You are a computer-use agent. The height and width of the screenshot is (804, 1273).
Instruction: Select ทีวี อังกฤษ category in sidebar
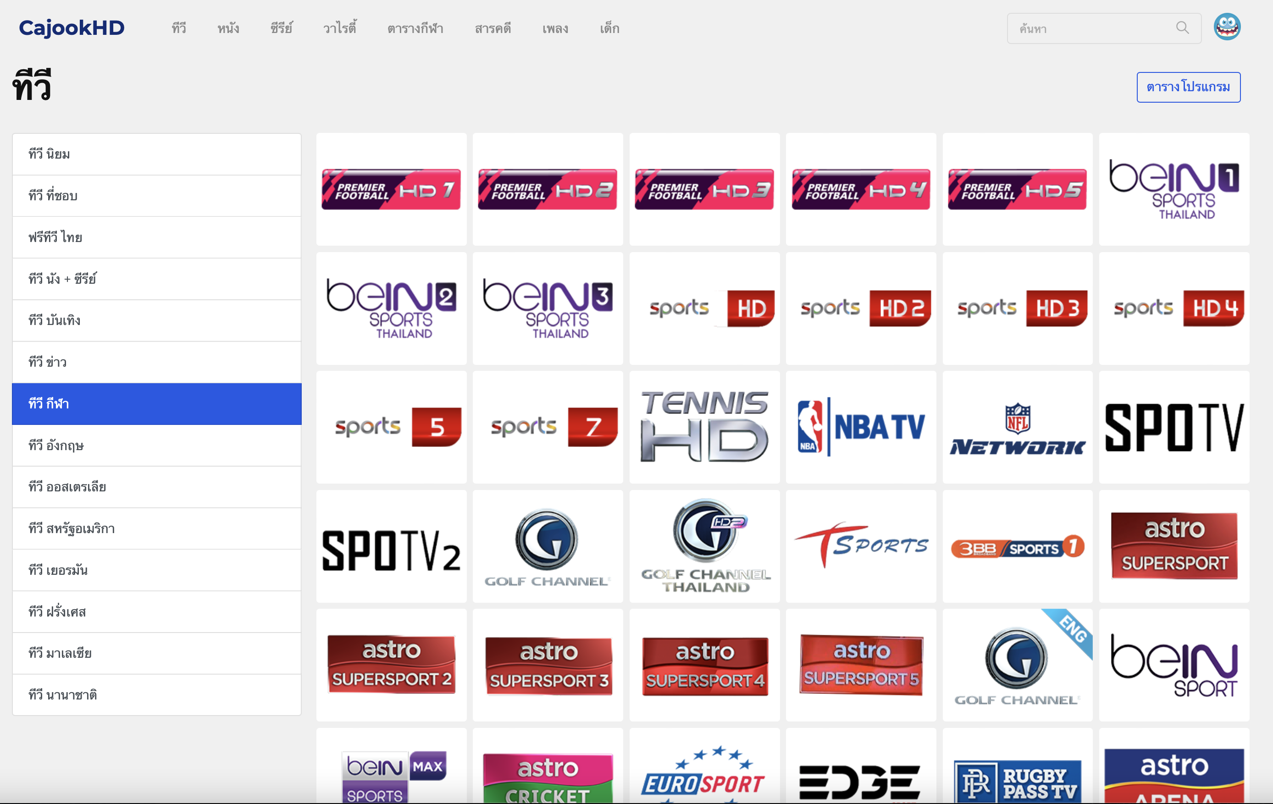click(x=156, y=445)
